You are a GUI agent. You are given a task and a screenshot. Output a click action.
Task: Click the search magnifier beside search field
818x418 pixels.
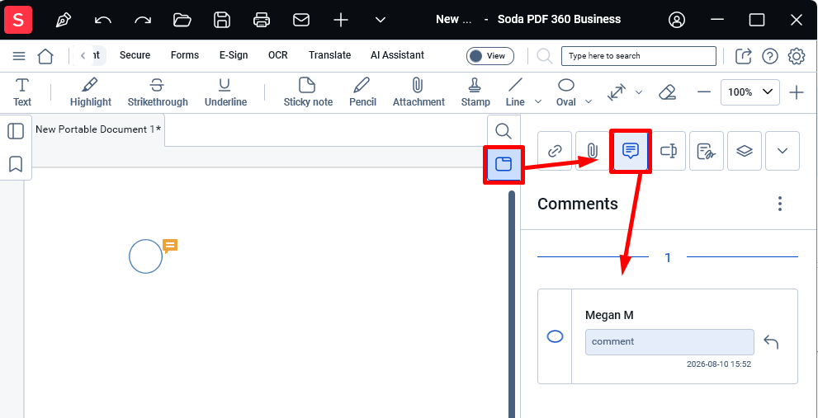click(x=544, y=56)
